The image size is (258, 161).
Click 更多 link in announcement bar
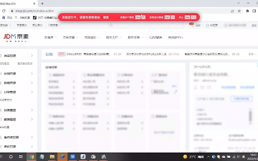pos(252,54)
